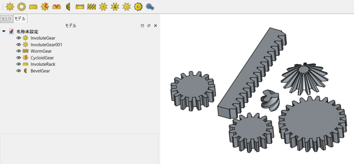This screenshot has height=164, width=354.
Task: Select the timing gear T tool
Action: [x=103, y=7]
